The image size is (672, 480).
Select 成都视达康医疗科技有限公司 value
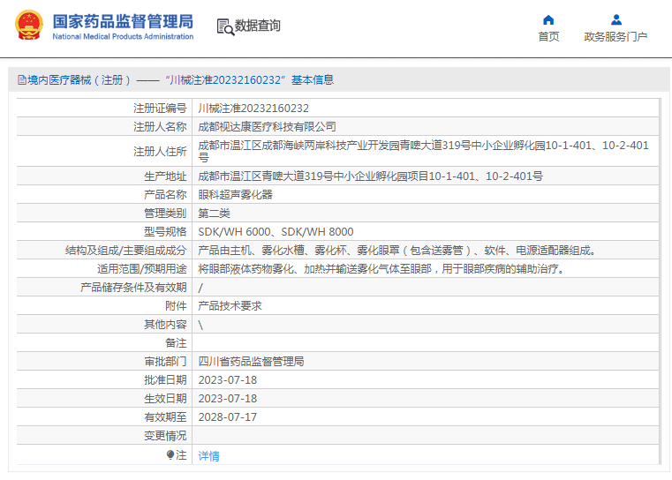click(267, 127)
